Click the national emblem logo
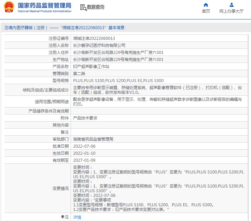 point(9,7)
